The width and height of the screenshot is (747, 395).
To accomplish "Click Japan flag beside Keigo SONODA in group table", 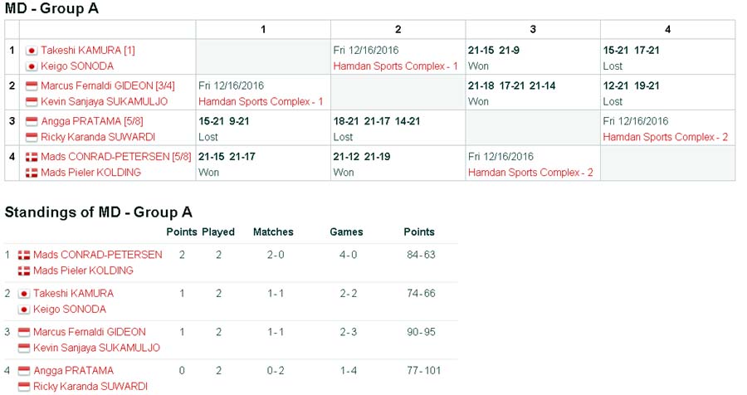I will pyautogui.click(x=32, y=66).
